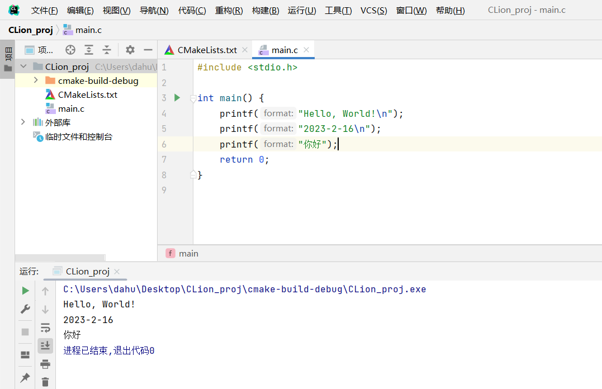602x389 pixels.
Task: Switch to the CMakeLists.txt editor tab
Action: coord(201,50)
